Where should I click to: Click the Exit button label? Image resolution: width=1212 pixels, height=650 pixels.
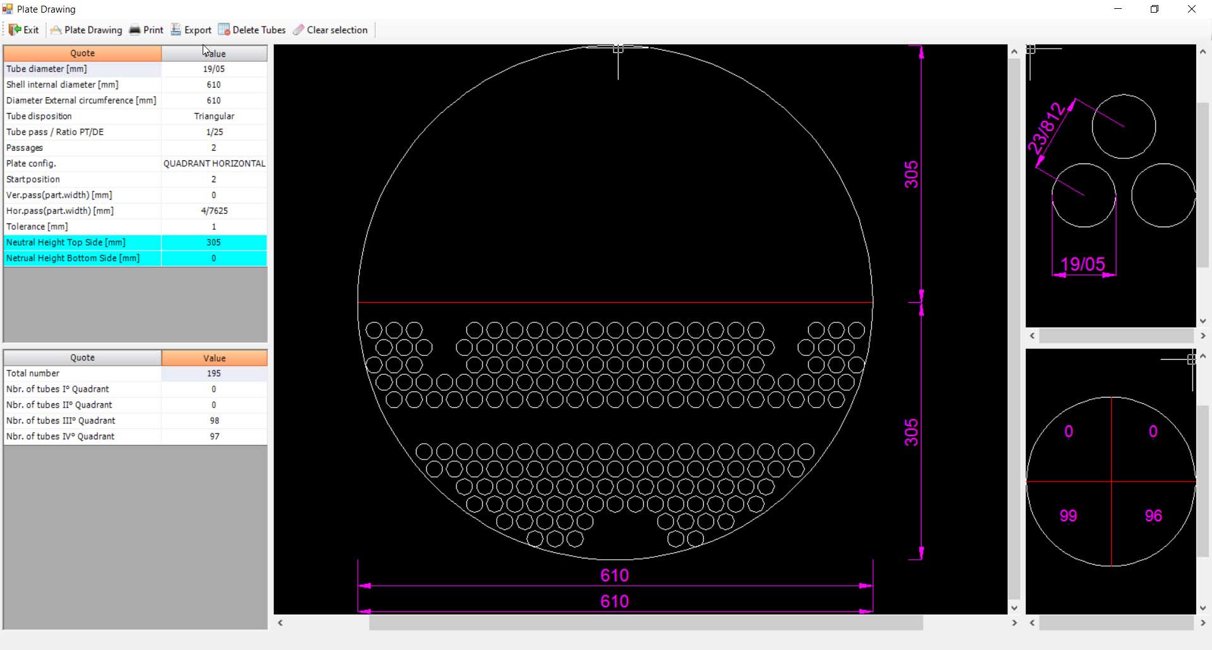coord(31,30)
